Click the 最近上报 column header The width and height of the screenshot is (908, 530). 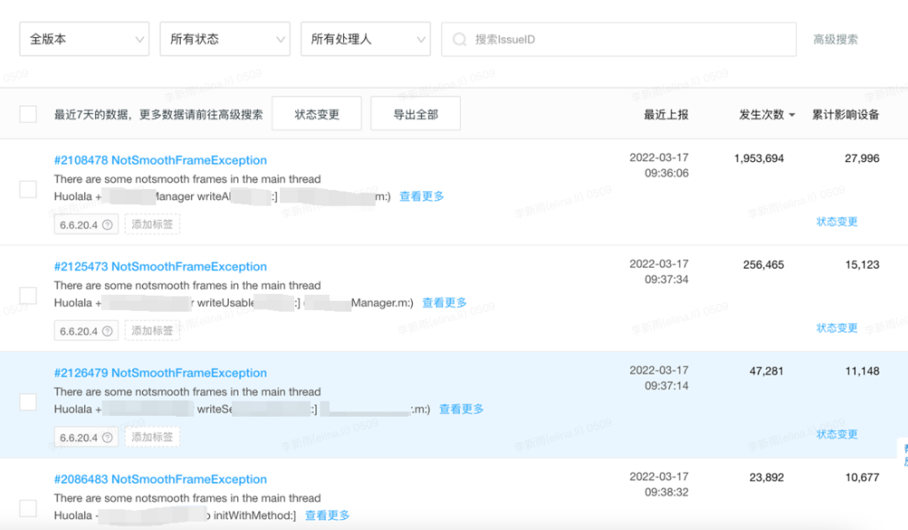(x=666, y=114)
